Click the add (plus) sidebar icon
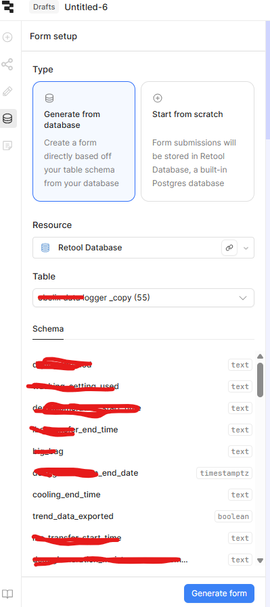The height and width of the screenshot is (607, 270). 7,37
